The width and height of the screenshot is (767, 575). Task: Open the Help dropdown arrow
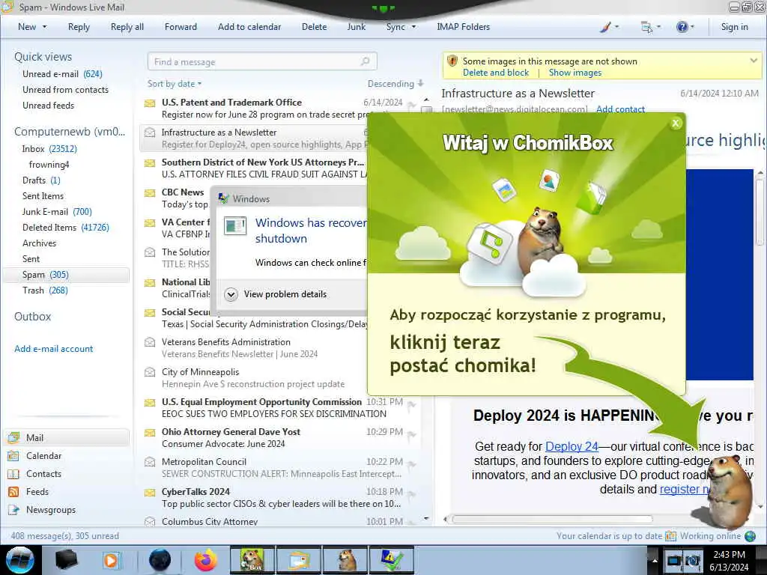(x=692, y=27)
